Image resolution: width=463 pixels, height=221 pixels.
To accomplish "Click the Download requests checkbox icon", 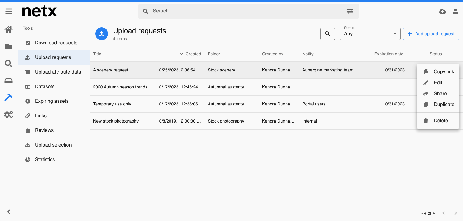I will pos(28,43).
